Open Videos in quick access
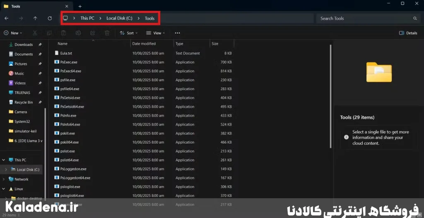The width and height of the screenshot is (424, 218). click(20, 83)
